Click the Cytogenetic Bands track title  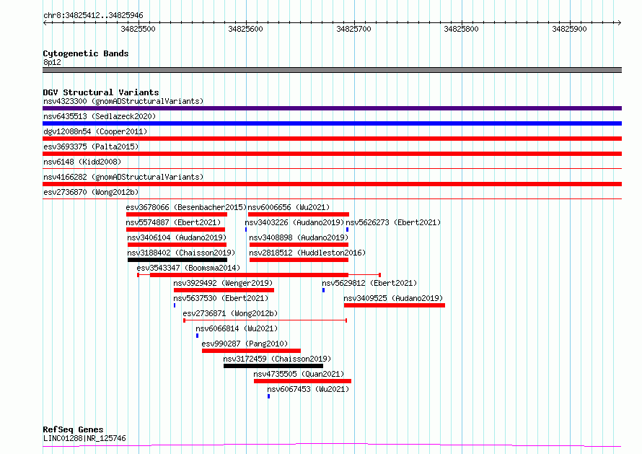tap(86, 53)
